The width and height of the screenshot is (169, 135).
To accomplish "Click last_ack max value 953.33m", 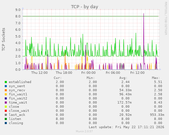I will coord(157,115).
